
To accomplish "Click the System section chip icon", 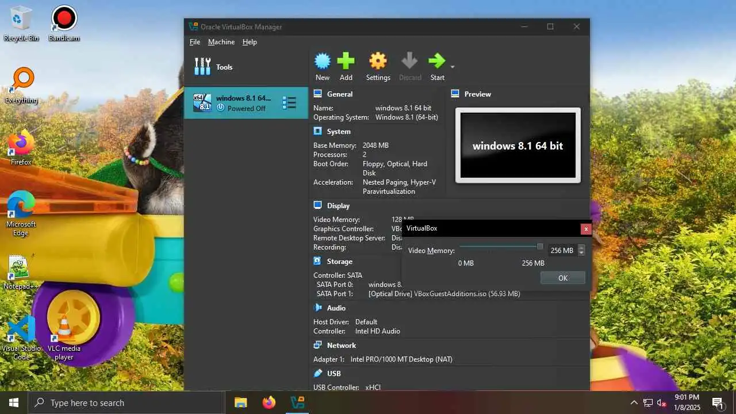I will pos(318,131).
